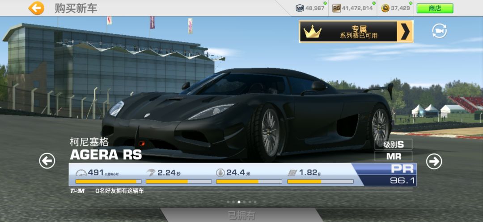Click the crown icon on exclusive banner
Screen dimensions: 483x222
pos(312,32)
